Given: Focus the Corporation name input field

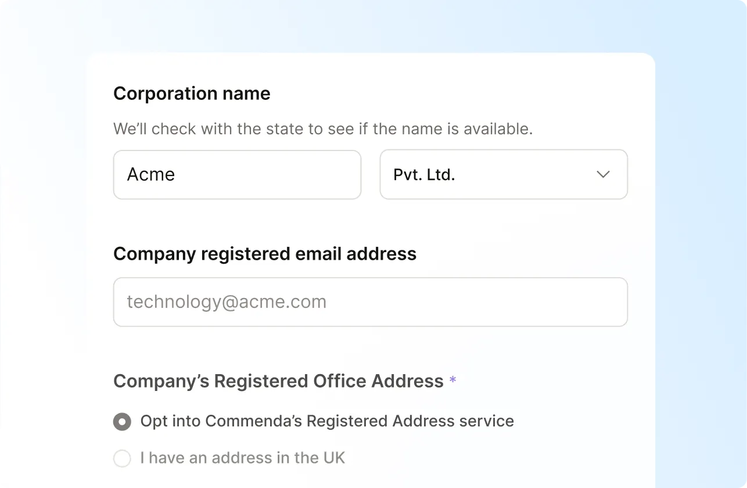Looking at the screenshot, I should point(237,174).
